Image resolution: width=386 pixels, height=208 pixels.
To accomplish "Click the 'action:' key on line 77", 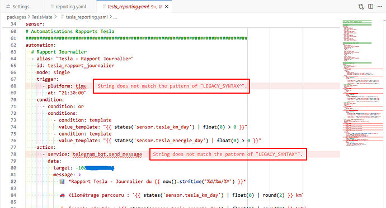I will click(46, 147).
